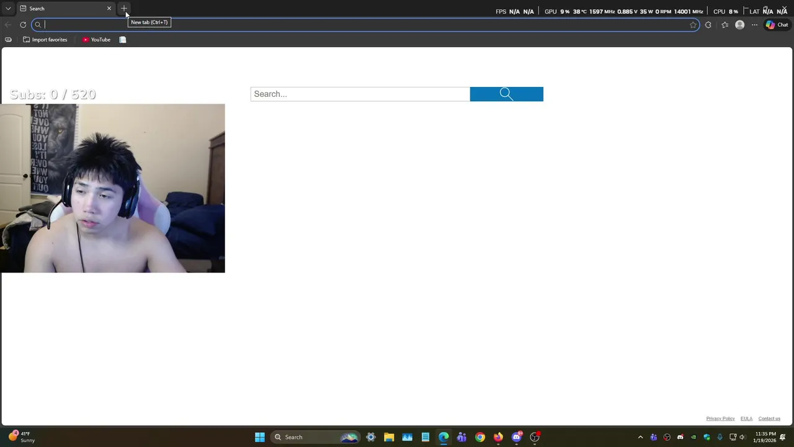This screenshot has height=447, width=794.
Task: Open the volume speaker tray icon
Action: [742, 437]
